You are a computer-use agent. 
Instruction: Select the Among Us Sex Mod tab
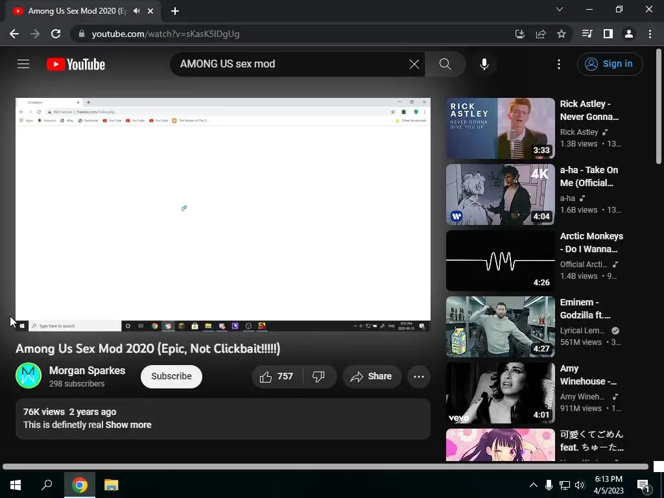[x=82, y=11]
